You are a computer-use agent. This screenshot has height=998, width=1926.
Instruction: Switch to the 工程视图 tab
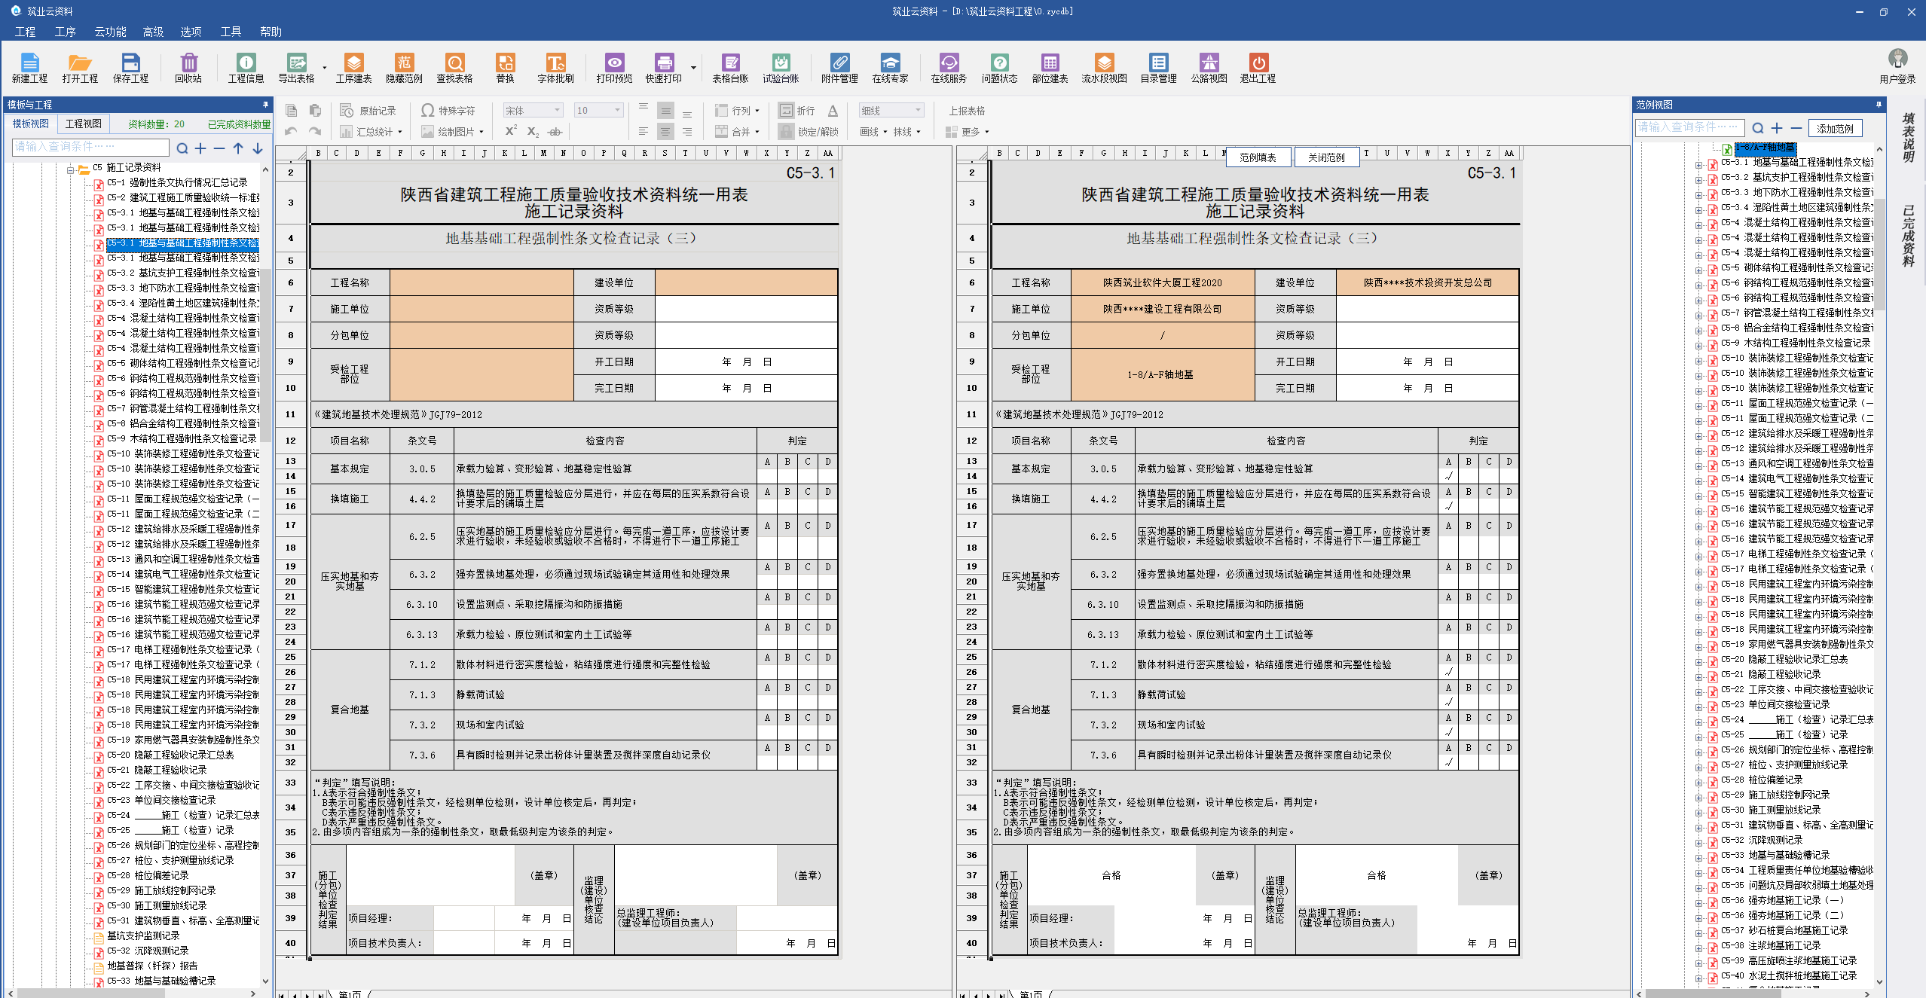(83, 124)
